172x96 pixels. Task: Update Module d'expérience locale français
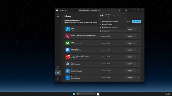point(130,36)
